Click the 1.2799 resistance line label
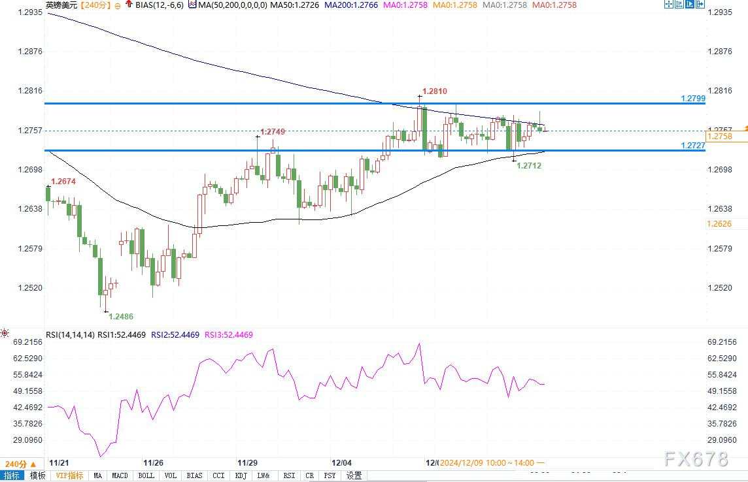Screen dimensions: 748x482 (692, 98)
